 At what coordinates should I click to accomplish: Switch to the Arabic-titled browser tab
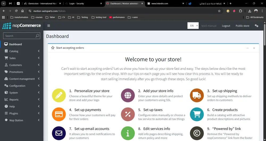coord(207,3)
